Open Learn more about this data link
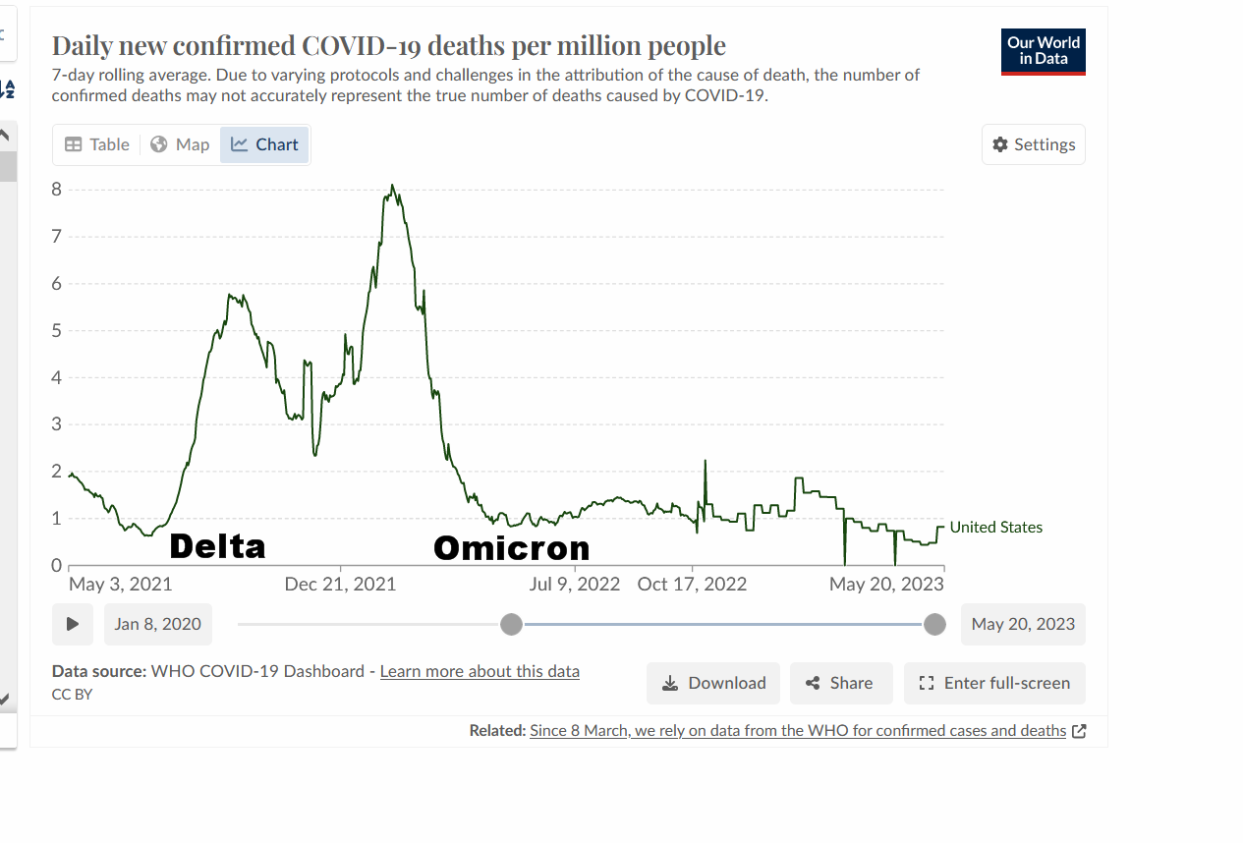This screenshot has width=1243, height=843. coord(480,671)
